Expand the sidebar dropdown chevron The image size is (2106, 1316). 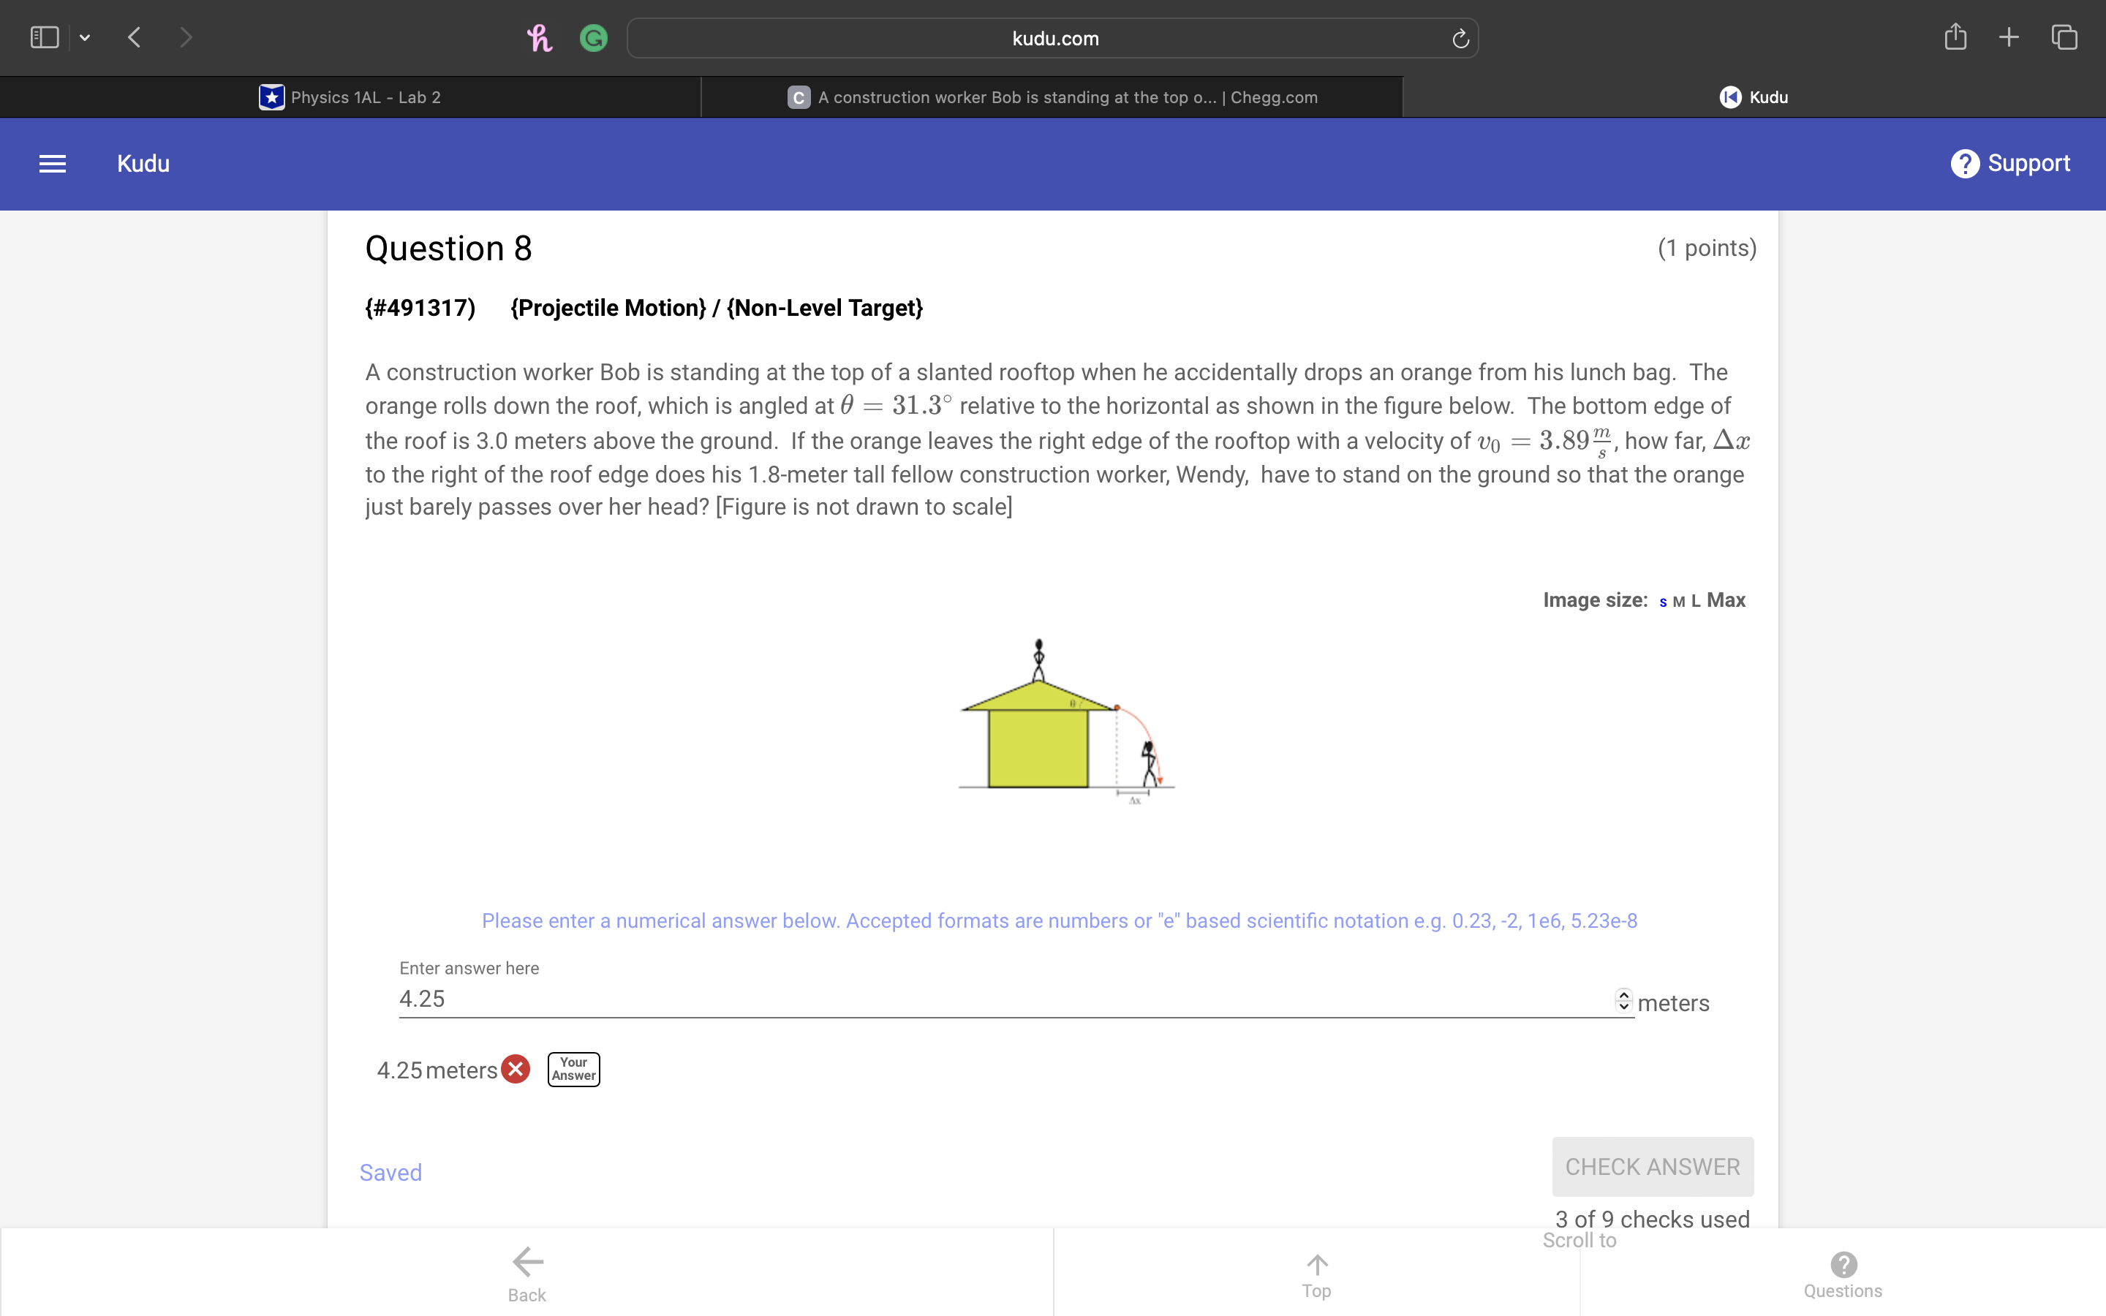tap(84, 37)
